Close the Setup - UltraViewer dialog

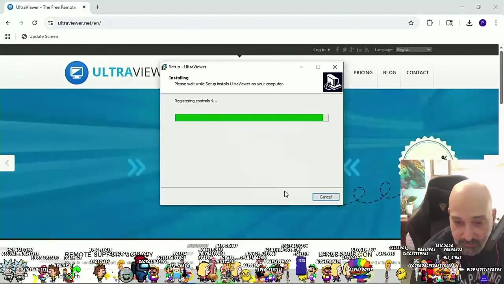point(335,67)
